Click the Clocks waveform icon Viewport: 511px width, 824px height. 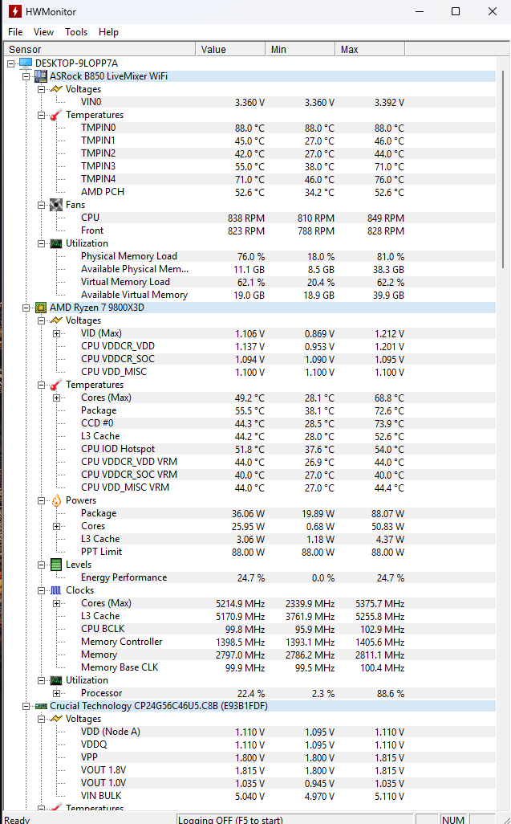(56, 590)
